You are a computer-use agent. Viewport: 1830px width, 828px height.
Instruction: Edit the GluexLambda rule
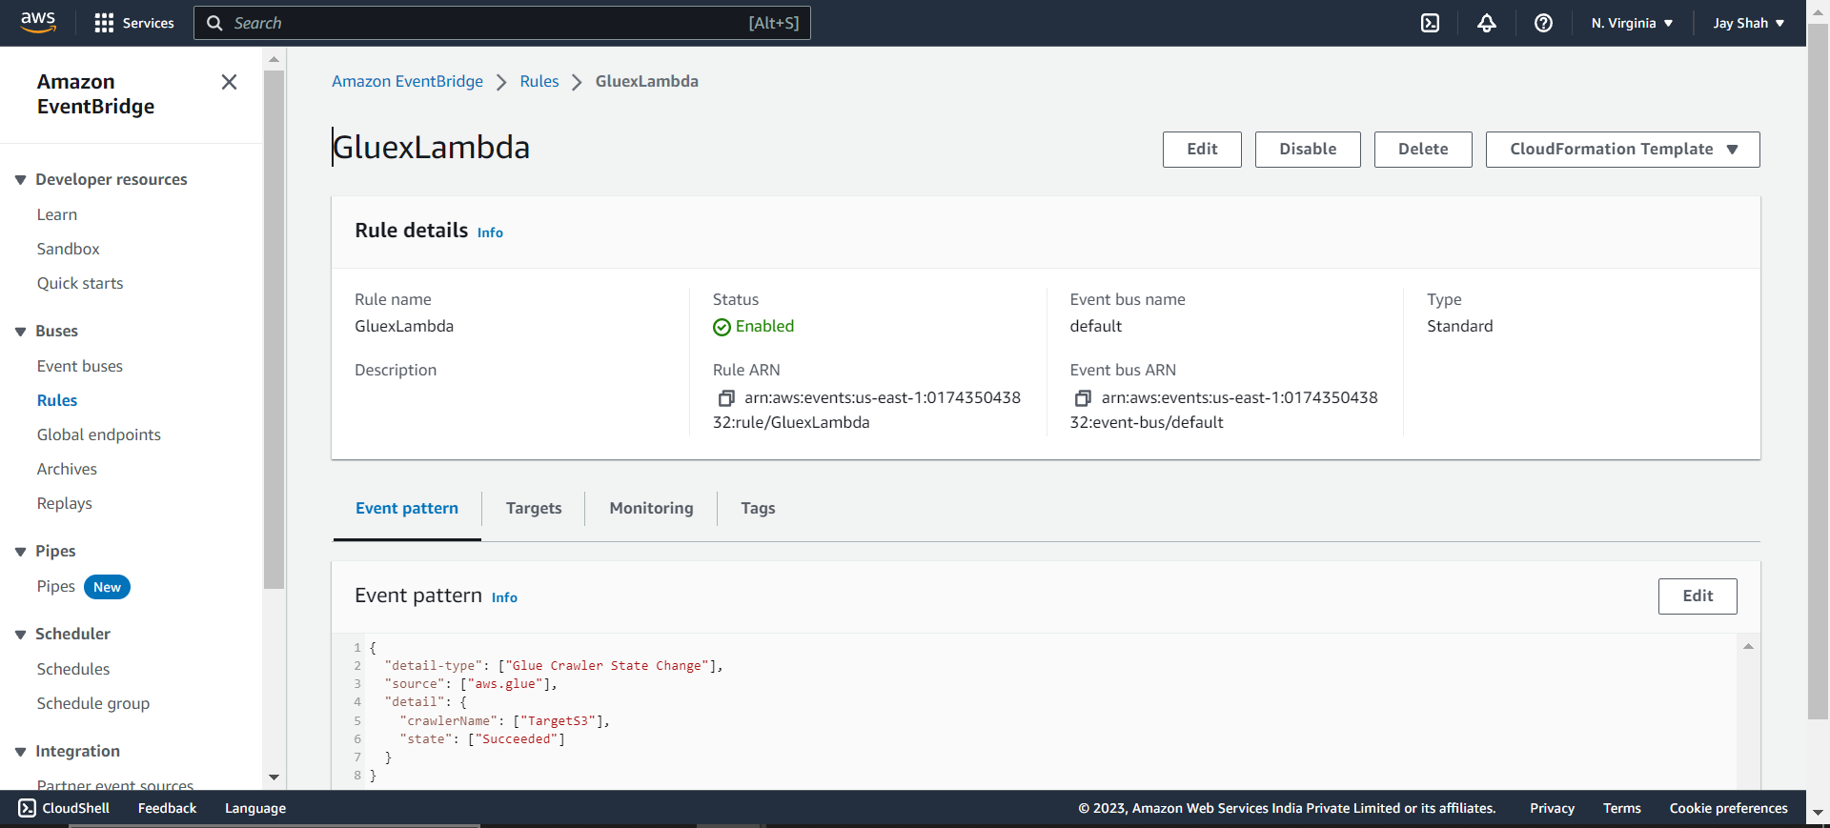pyautogui.click(x=1202, y=150)
